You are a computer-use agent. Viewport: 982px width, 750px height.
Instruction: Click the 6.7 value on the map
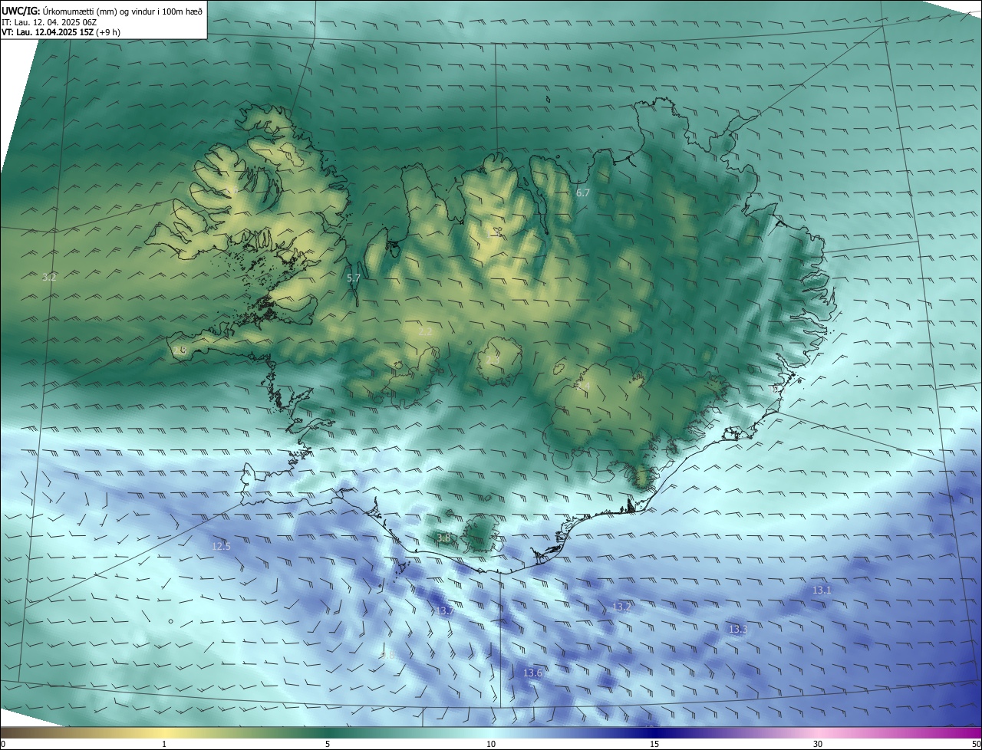(583, 193)
